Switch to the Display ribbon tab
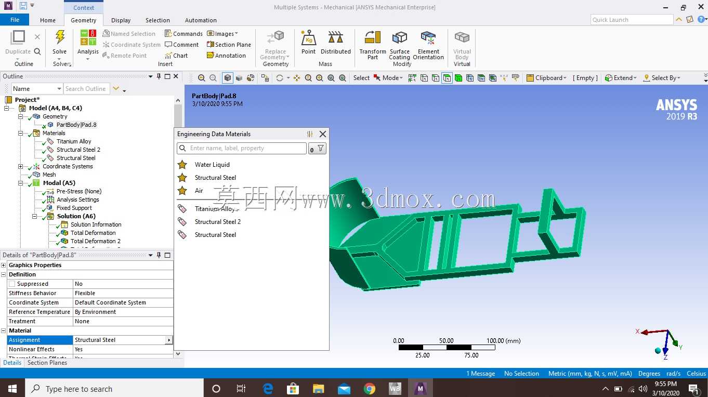The width and height of the screenshot is (708, 397). pyautogui.click(x=121, y=20)
